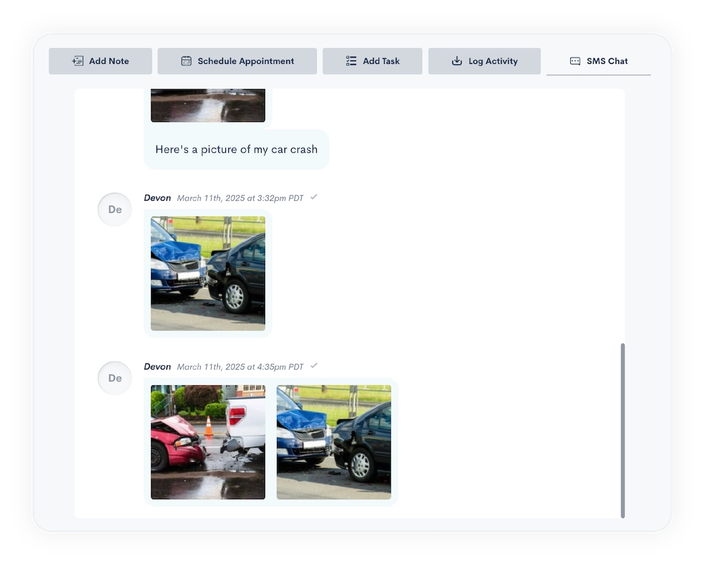Screen dimensions: 704x566
Task: Open the blue car photo in the 4:35pm message
Action: click(x=334, y=442)
